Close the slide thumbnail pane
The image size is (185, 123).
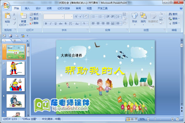(27, 41)
